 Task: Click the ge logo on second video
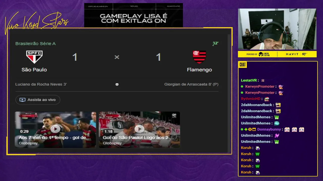pyautogui.click(x=174, y=115)
